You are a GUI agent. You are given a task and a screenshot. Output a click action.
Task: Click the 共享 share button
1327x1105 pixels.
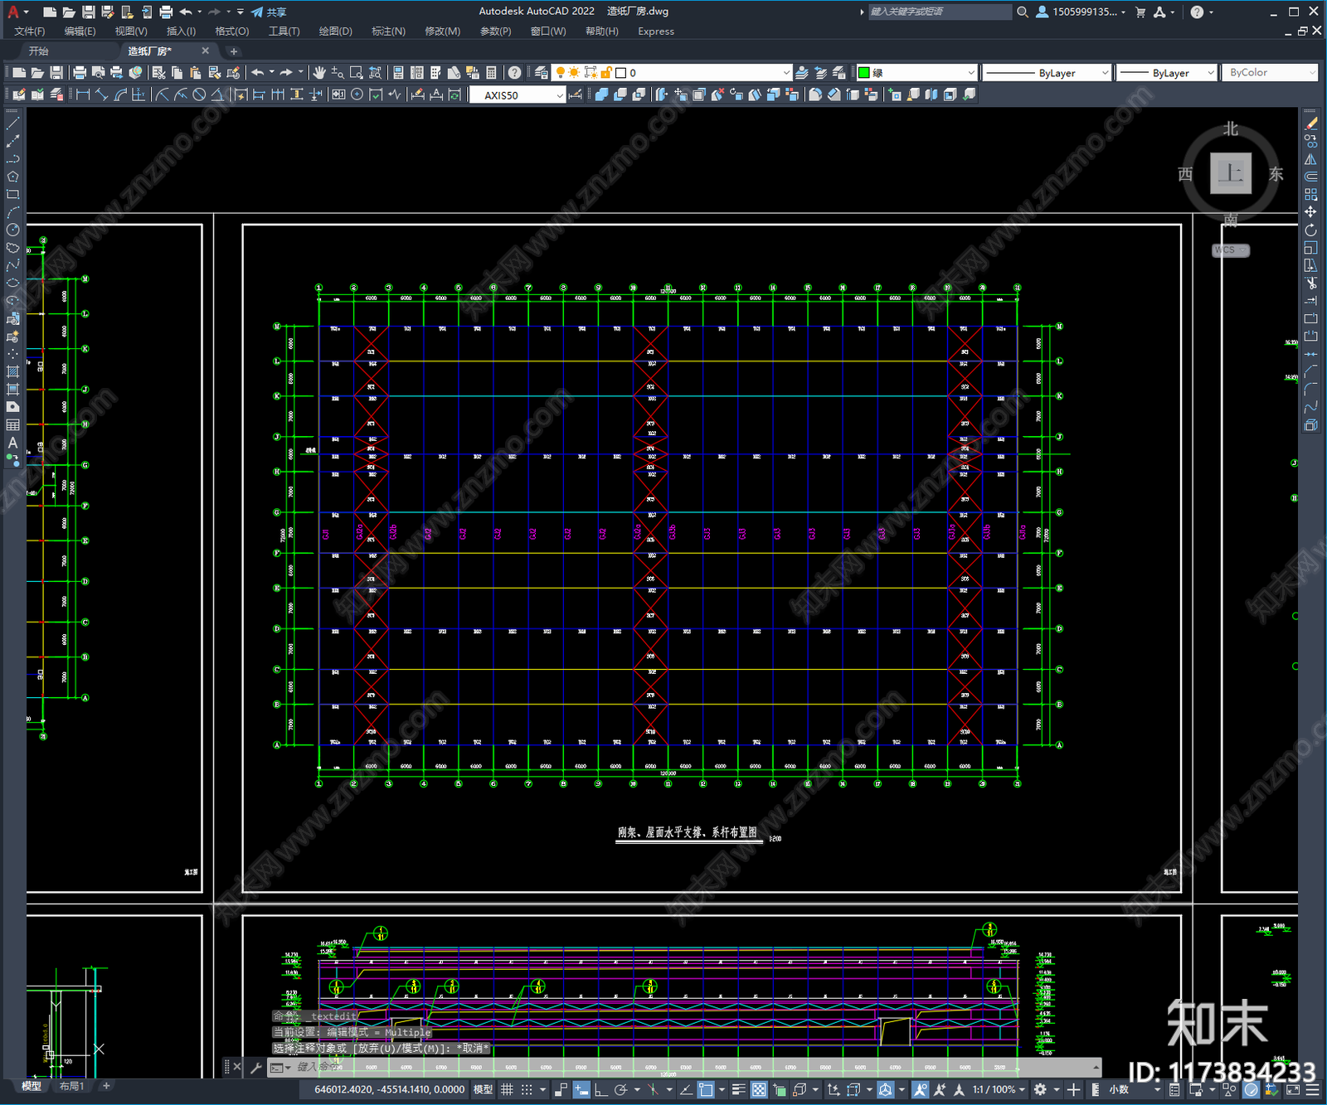click(269, 12)
